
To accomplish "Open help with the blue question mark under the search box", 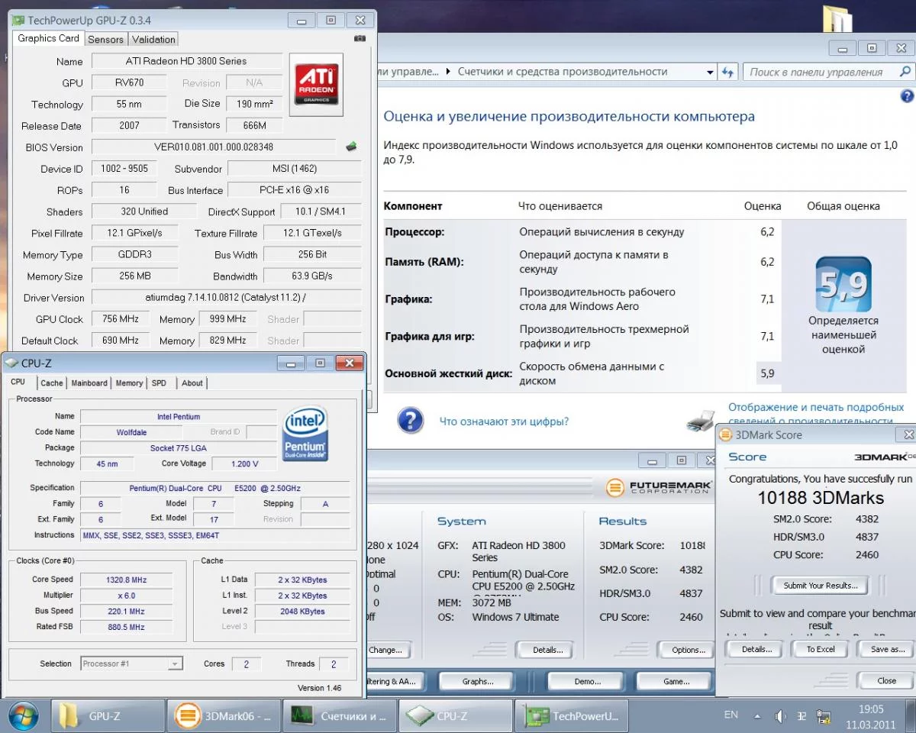I will 907,96.
